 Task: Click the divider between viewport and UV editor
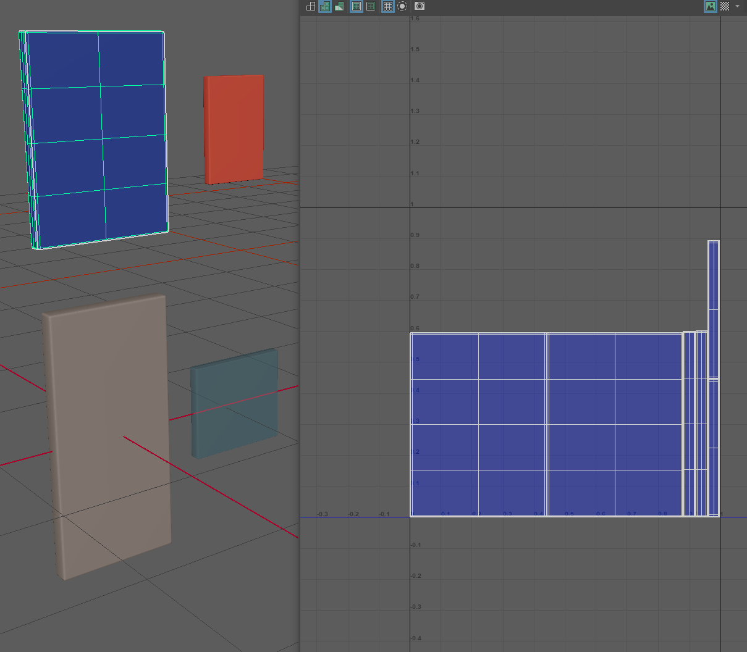tap(300, 326)
